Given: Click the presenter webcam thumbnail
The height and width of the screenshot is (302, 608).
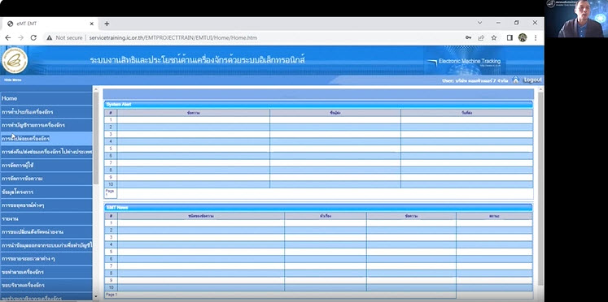Looking at the screenshot, I should pyautogui.click(x=576, y=19).
